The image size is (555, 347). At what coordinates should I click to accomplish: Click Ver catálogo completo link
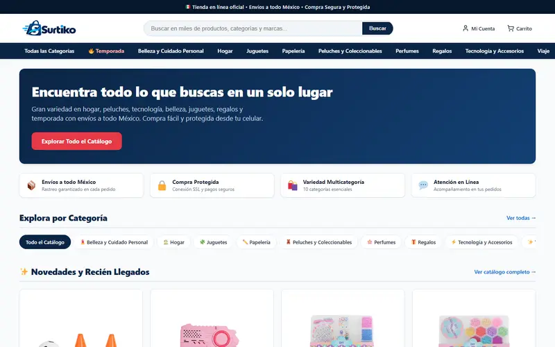pyautogui.click(x=505, y=272)
